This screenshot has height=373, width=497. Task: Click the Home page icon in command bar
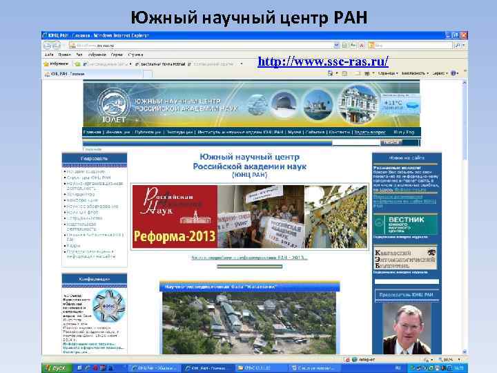[330, 73]
